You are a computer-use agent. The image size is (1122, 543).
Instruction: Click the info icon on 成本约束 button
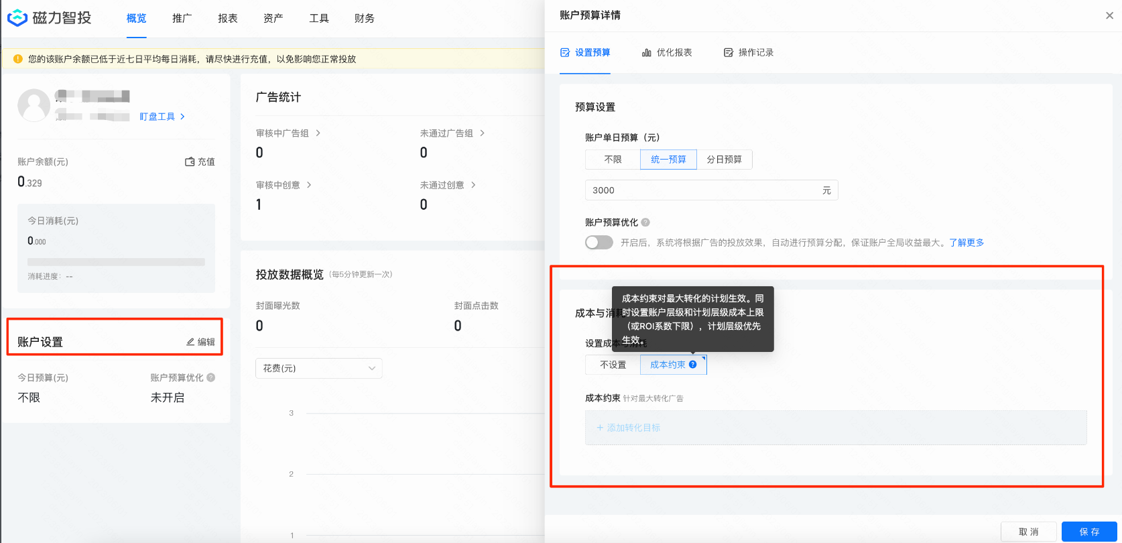[x=693, y=365]
